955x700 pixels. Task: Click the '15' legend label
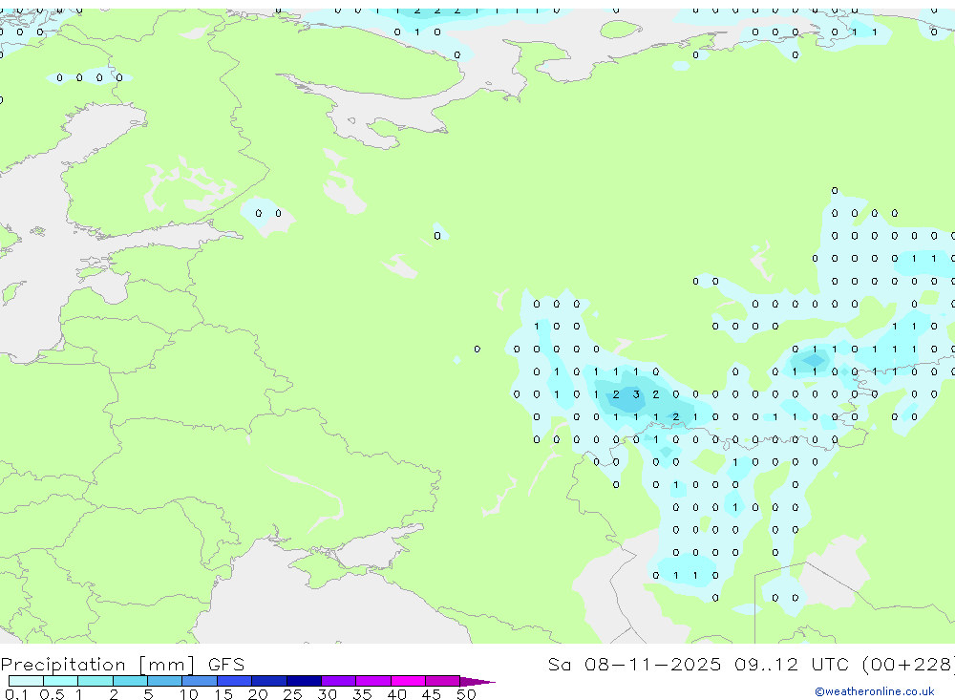(223, 694)
